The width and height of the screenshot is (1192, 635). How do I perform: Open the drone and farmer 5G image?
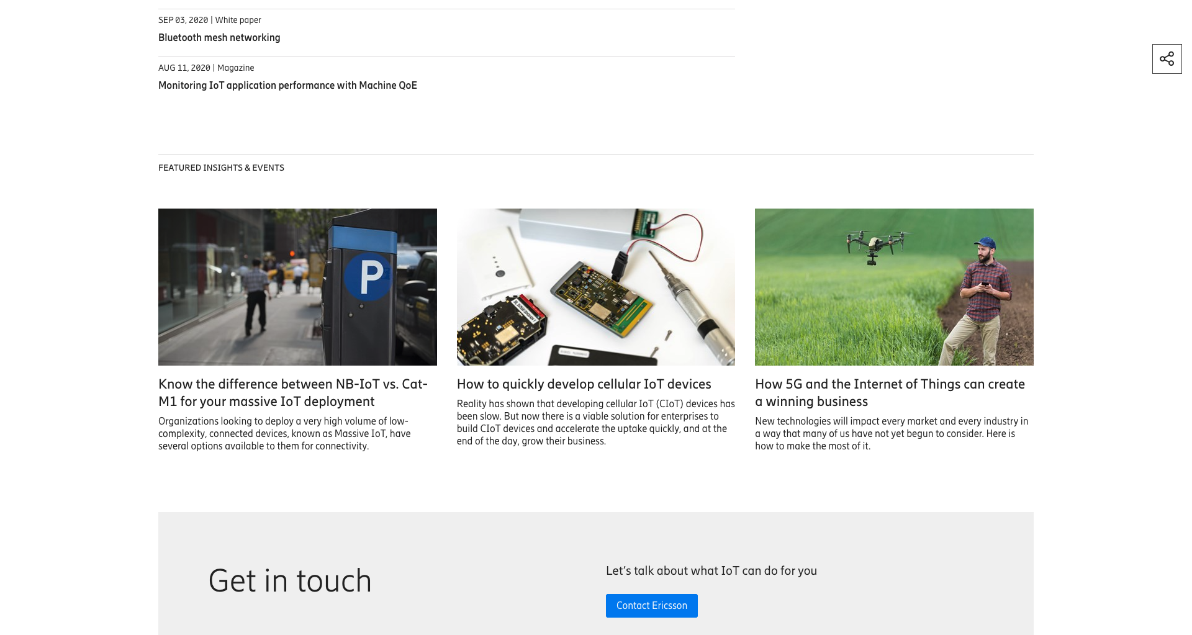pos(894,287)
